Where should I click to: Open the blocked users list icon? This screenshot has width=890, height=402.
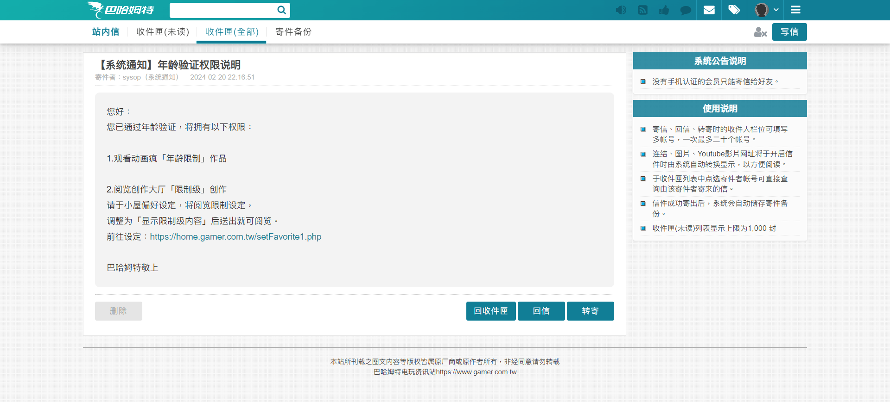(760, 32)
